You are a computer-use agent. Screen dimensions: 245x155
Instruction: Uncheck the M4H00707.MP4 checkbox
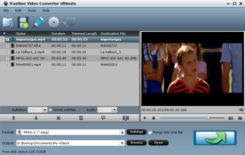(x=7, y=46)
